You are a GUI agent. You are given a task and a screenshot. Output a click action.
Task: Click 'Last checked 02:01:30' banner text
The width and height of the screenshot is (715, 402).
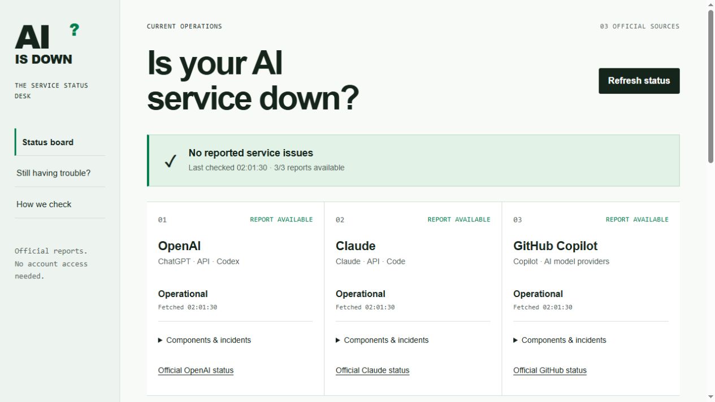pyautogui.click(x=228, y=168)
